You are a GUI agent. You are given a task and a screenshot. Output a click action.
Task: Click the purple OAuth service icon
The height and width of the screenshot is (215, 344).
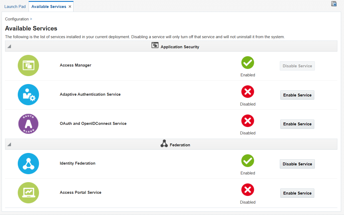coord(28,124)
